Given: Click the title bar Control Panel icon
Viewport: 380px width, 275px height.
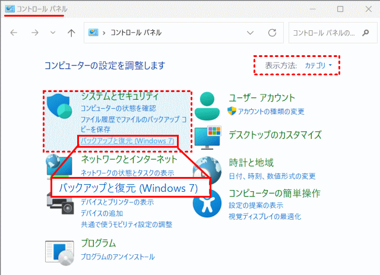Looking at the screenshot, I should pos(10,9).
